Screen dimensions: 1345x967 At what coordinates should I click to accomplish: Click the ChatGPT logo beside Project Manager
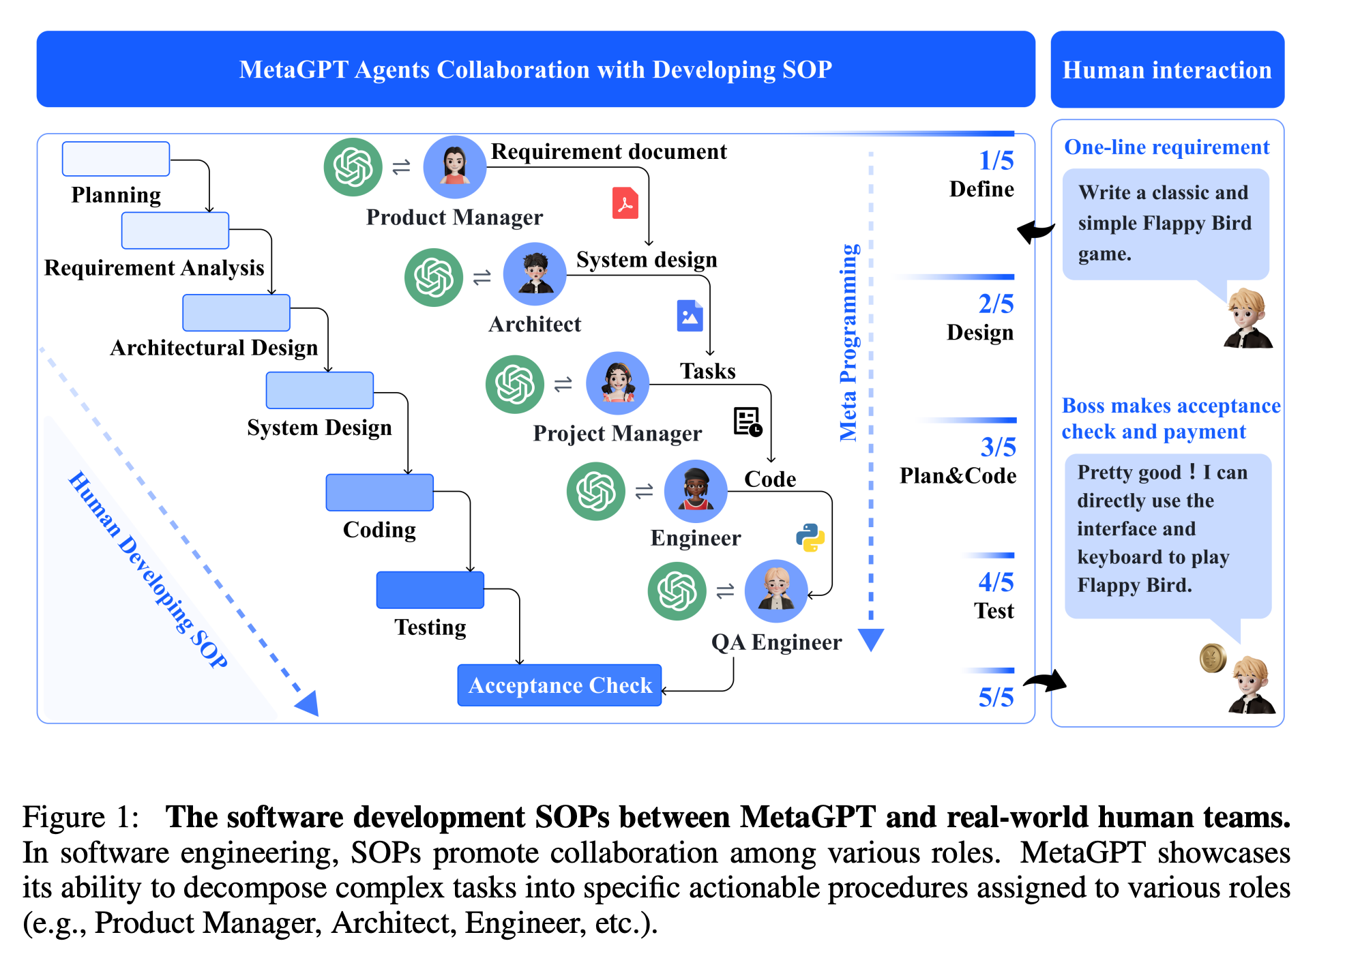click(515, 384)
